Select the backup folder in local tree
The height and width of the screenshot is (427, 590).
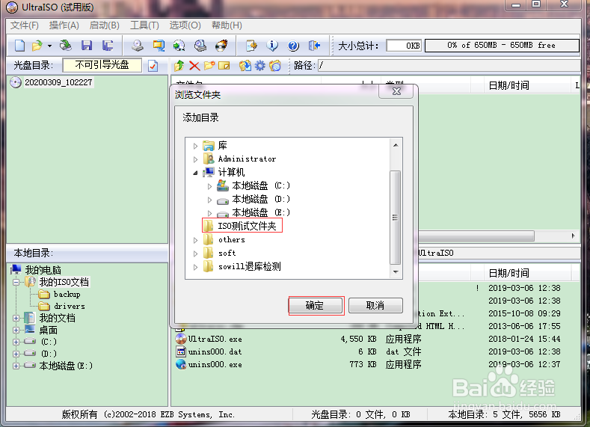(x=67, y=294)
